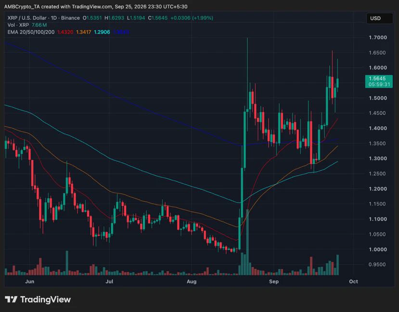
Task: Click the red EMA value 1.4320
Action: [65, 32]
